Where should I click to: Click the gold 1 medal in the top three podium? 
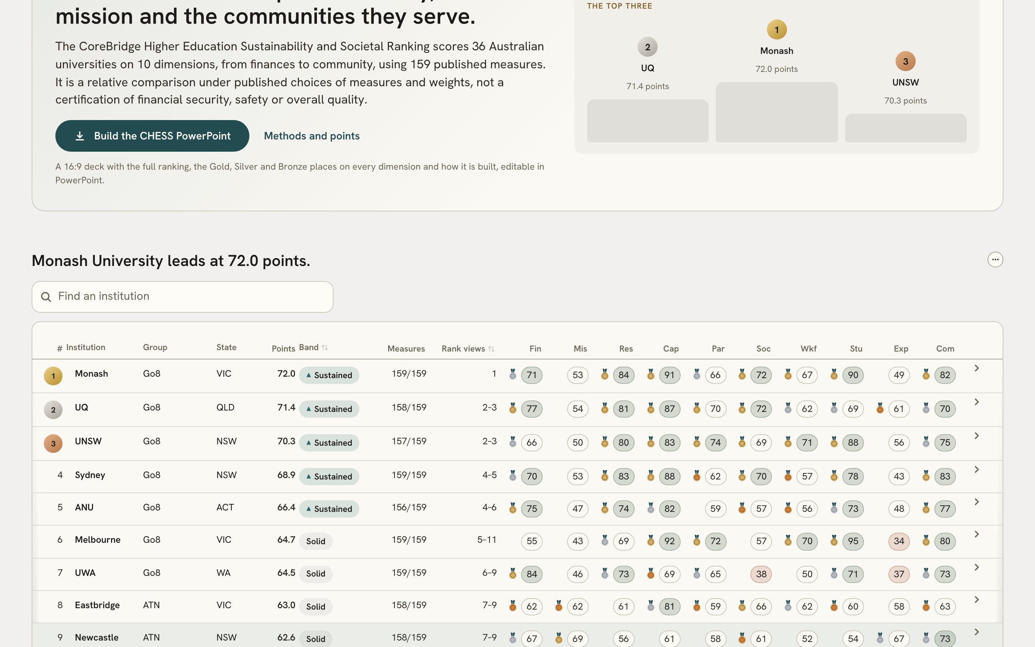coord(777,29)
